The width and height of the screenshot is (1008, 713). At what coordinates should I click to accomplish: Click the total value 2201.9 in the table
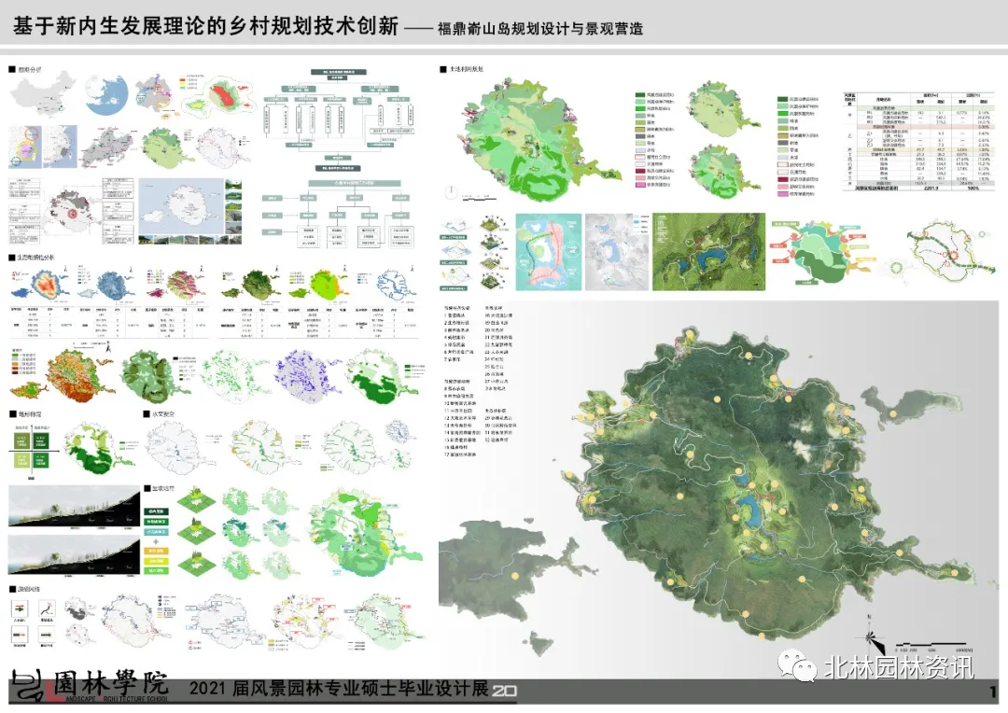click(931, 188)
